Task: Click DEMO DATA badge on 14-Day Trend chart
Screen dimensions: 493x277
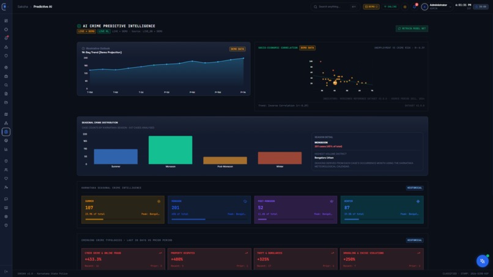Action: [237, 49]
